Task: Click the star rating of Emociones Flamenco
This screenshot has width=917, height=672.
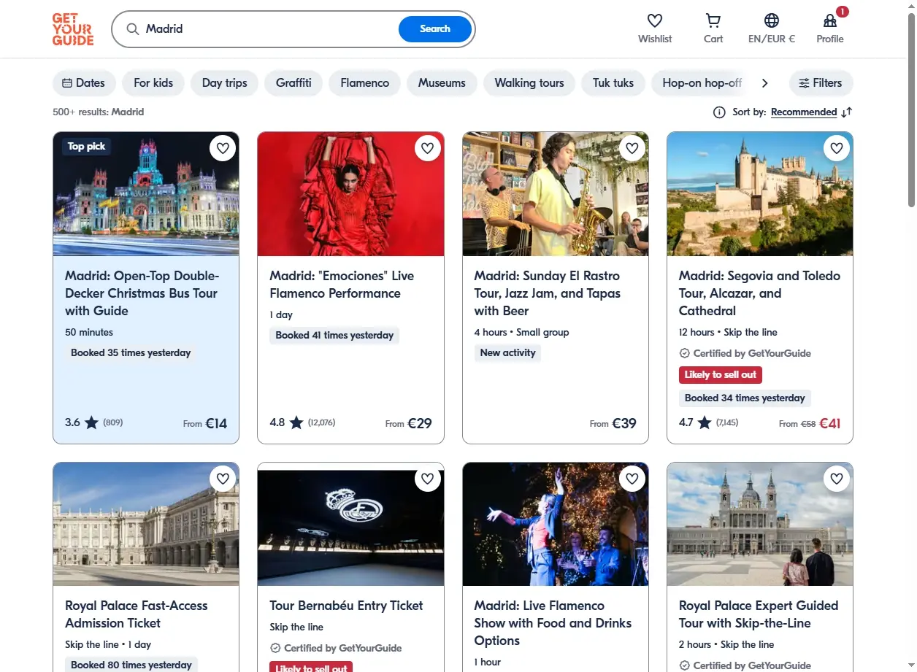Action: (x=296, y=422)
